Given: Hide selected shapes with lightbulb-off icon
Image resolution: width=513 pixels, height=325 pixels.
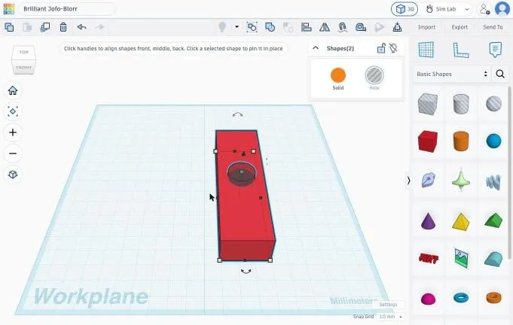Looking at the screenshot, I should point(393,48).
